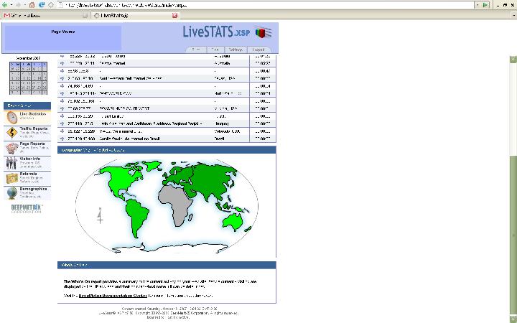Click the browser Back arrow

pos(4,5)
